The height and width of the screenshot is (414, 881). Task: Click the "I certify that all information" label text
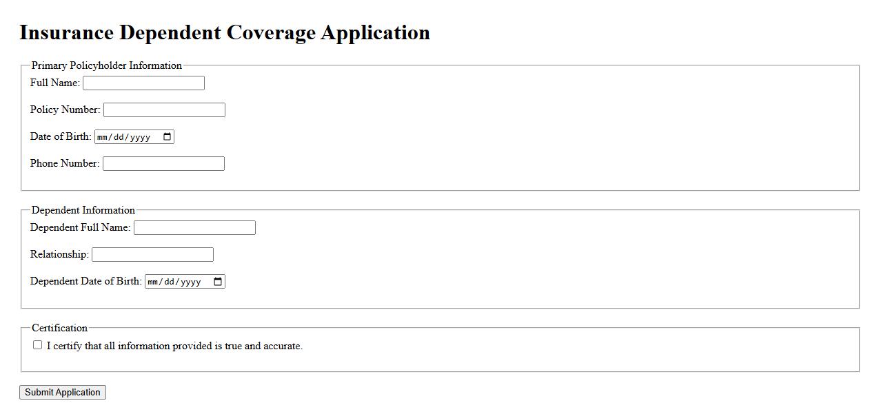point(174,346)
